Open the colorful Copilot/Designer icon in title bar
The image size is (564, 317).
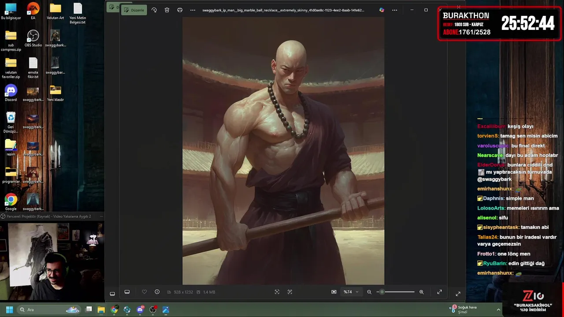(x=382, y=10)
